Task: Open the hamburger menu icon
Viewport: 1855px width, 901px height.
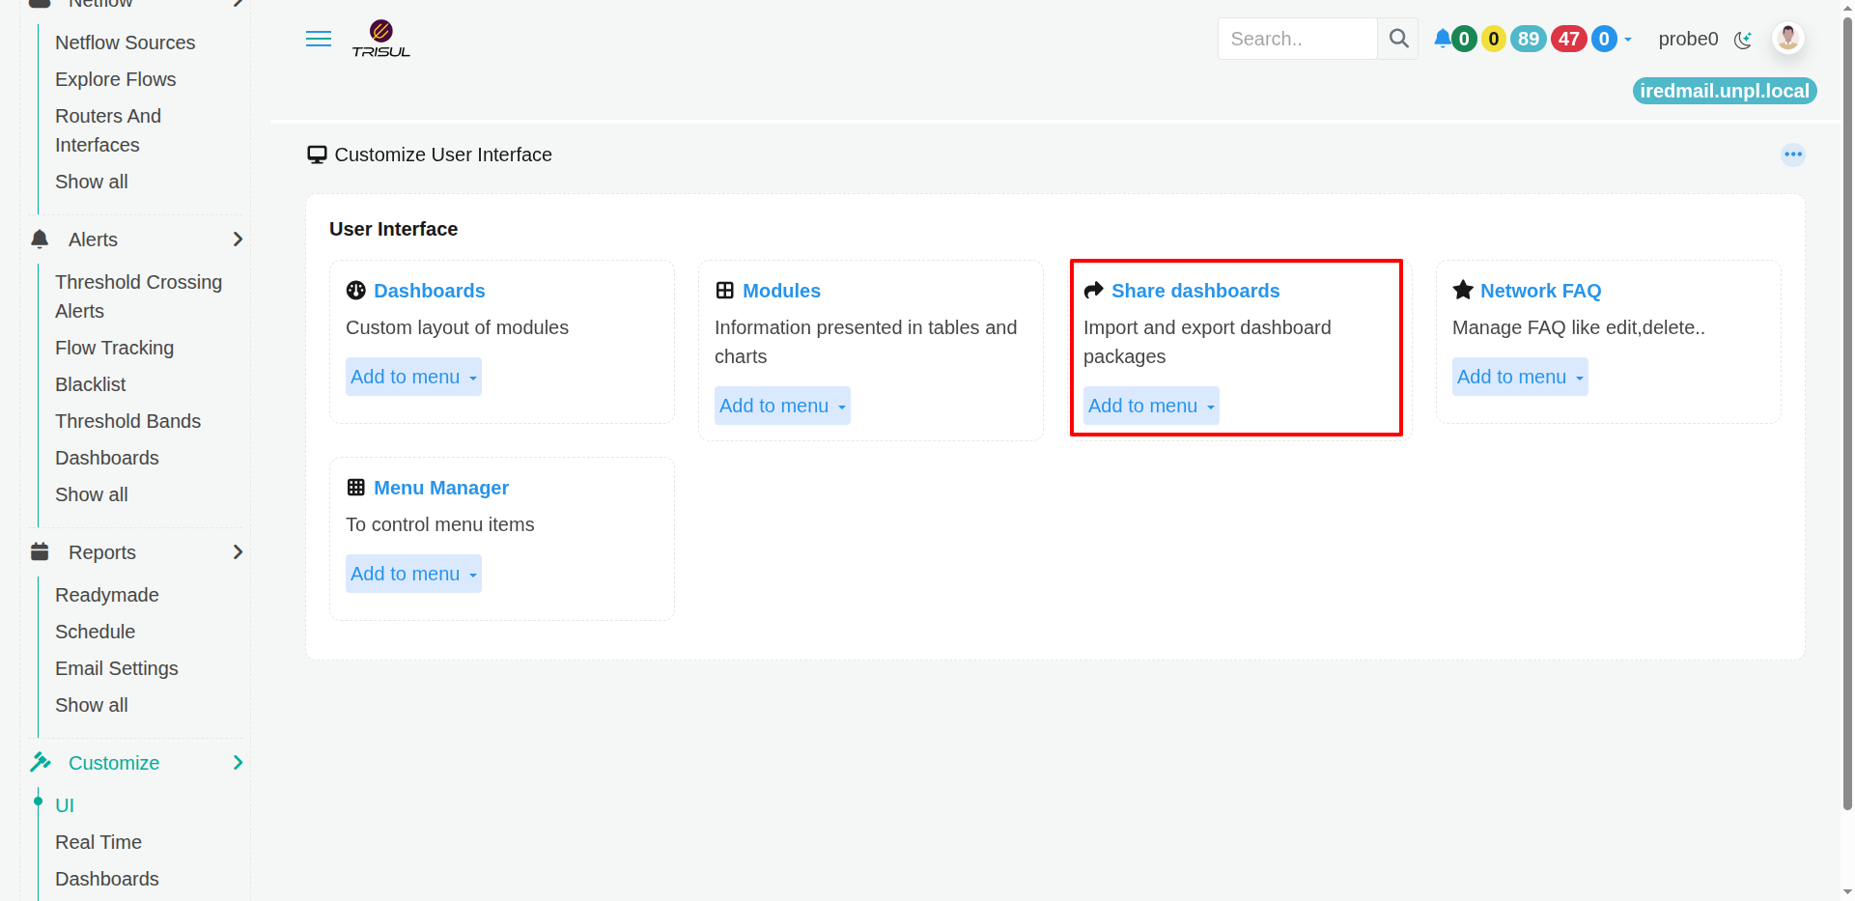Action: (x=319, y=39)
